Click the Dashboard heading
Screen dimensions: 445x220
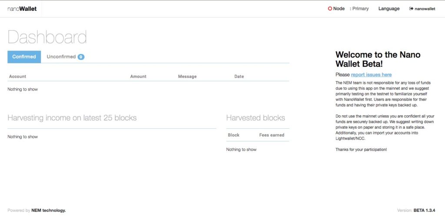[x=47, y=37]
